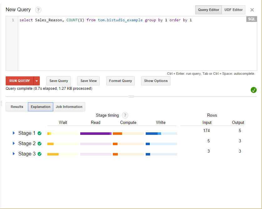Screen dimensions: 262x209
Task: Click the Format Query button
Action: point(120,81)
